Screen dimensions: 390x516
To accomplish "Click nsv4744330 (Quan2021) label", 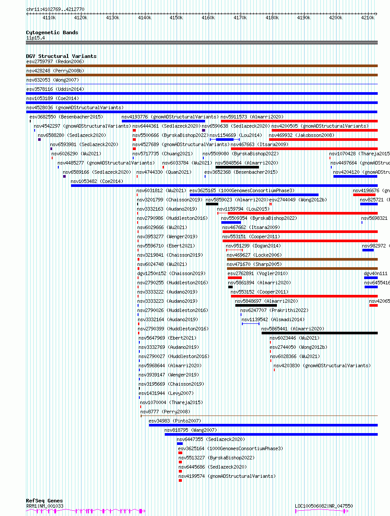I will [164, 172].
